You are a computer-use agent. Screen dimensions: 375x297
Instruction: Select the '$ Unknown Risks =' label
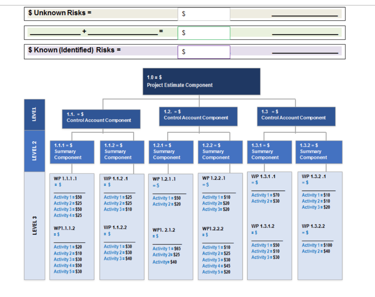[60, 13]
